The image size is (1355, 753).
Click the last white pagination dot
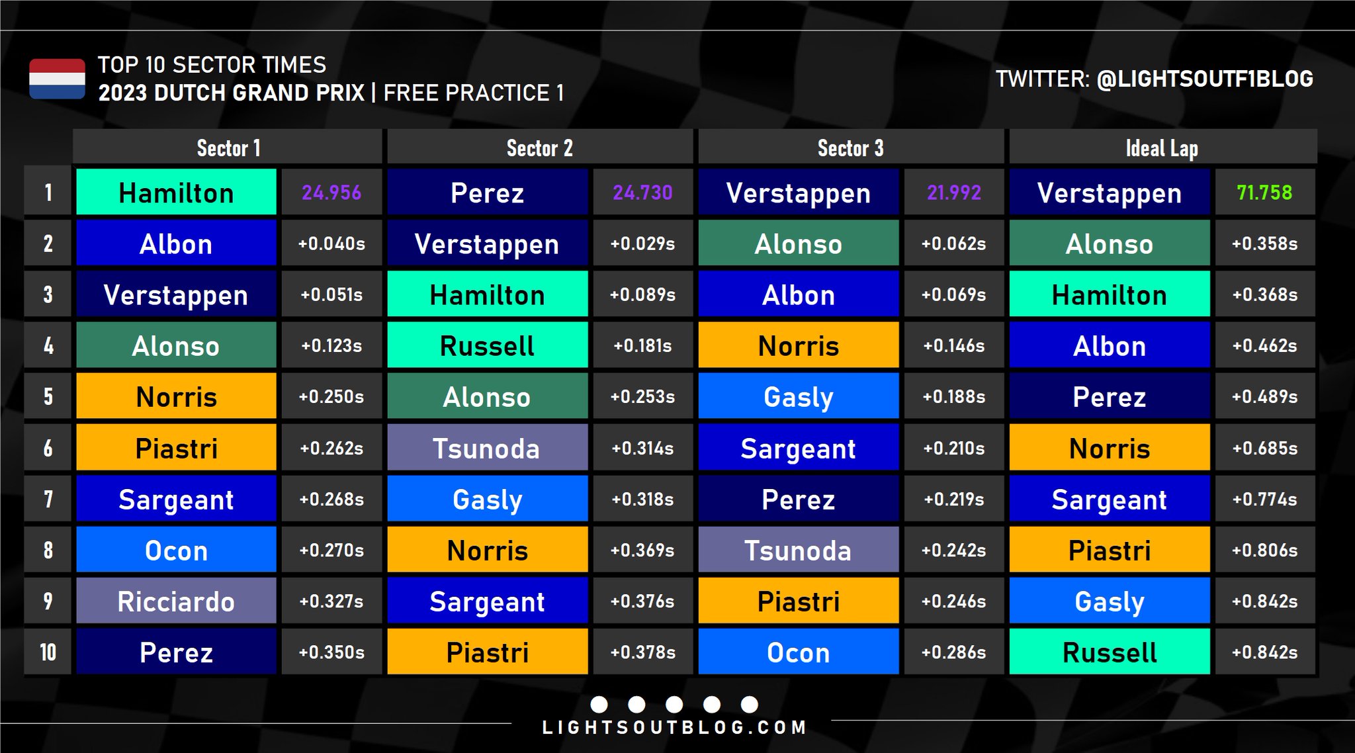point(750,704)
